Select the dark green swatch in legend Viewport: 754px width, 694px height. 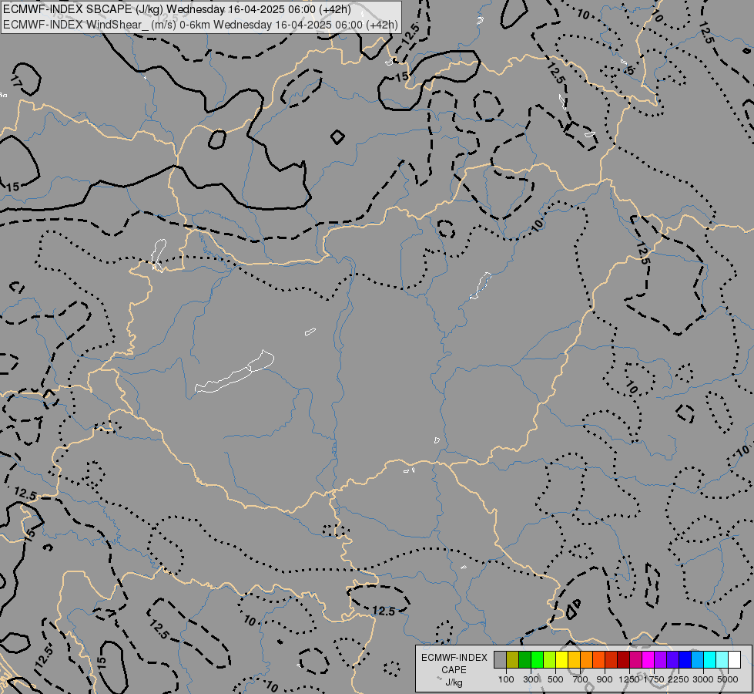click(524, 659)
